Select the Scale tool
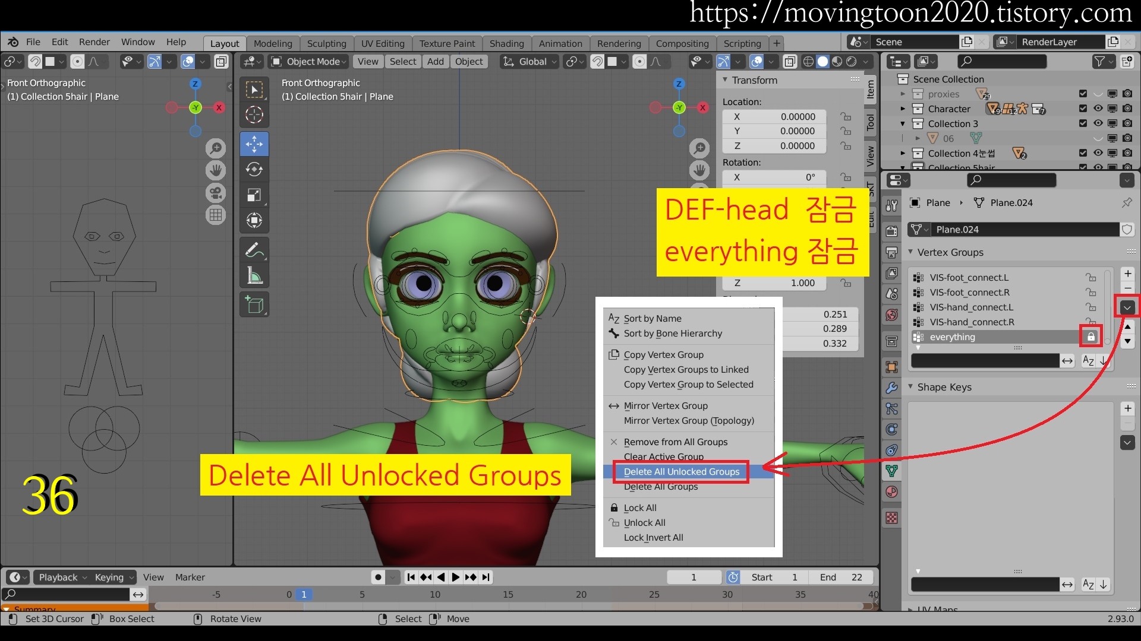The width and height of the screenshot is (1141, 641). tap(254, 195)
